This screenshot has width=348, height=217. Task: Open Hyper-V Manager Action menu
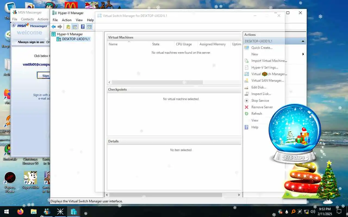tap(67, 20)
